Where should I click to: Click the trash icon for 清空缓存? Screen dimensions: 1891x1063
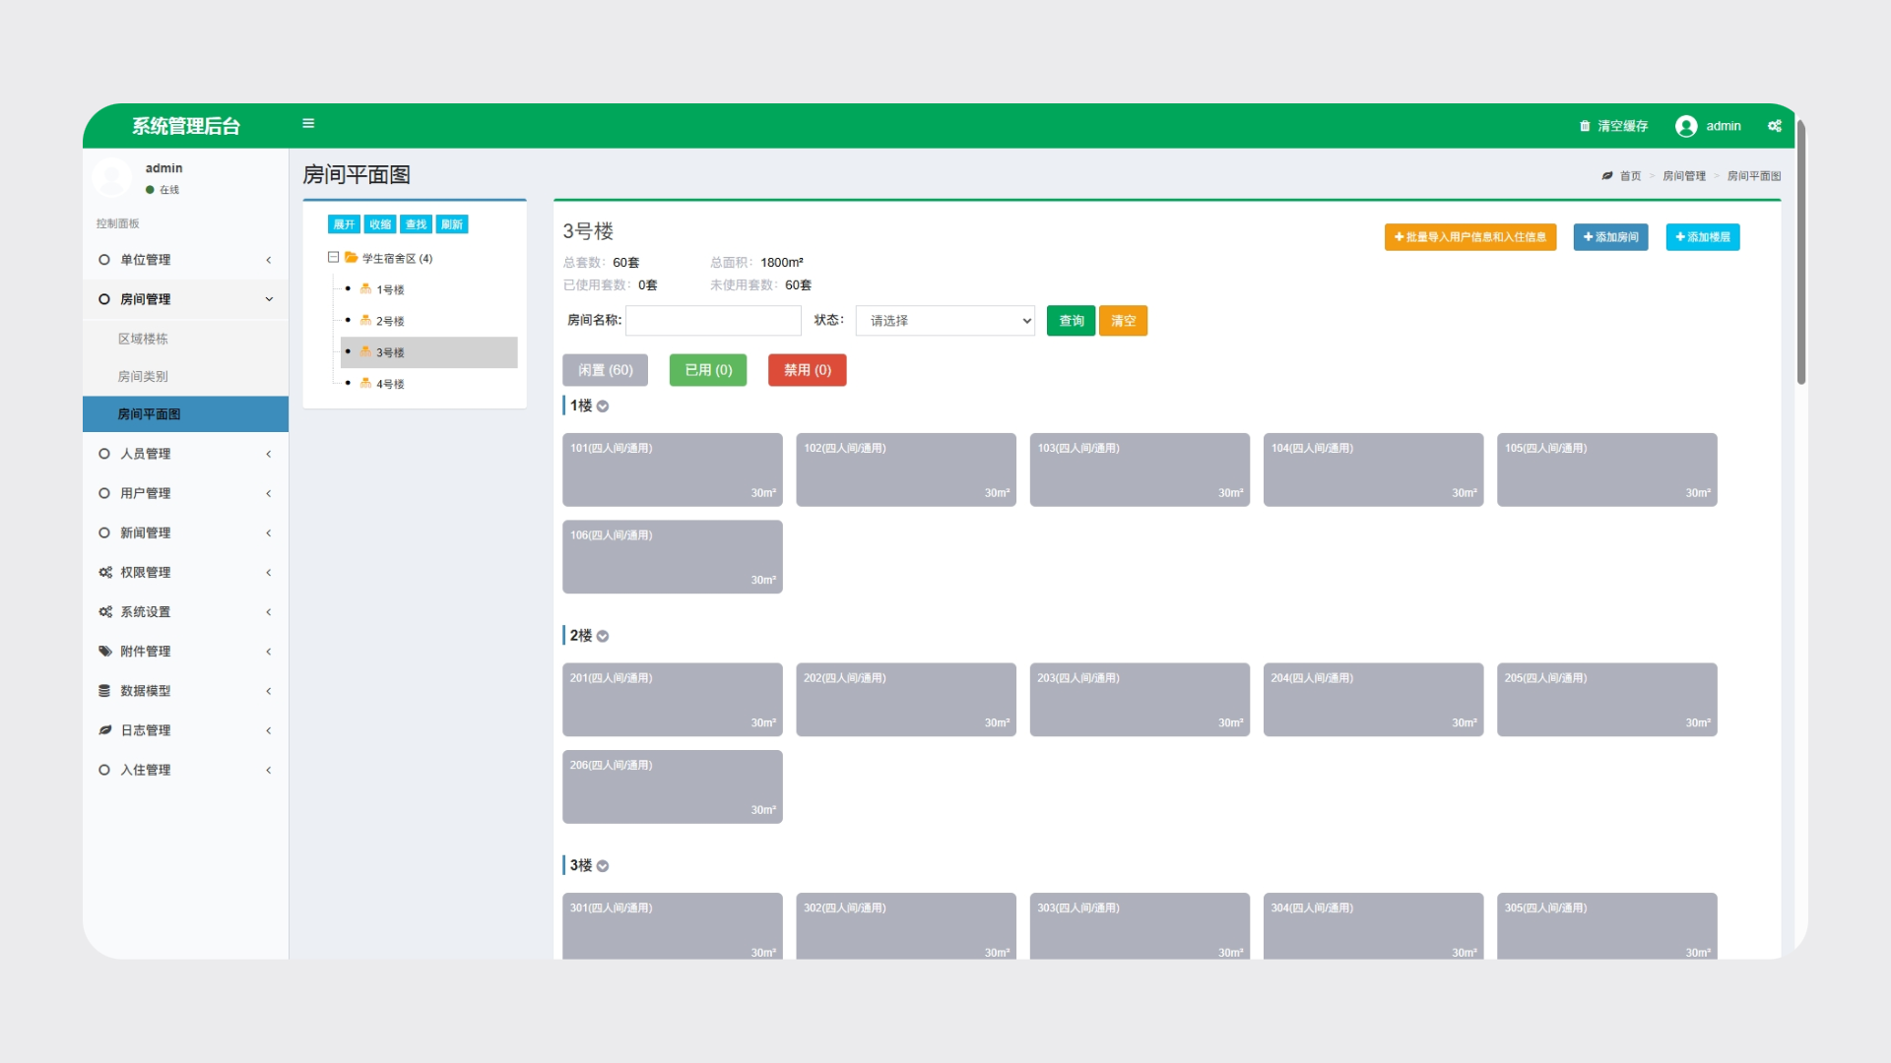[x=1585, y=126]
